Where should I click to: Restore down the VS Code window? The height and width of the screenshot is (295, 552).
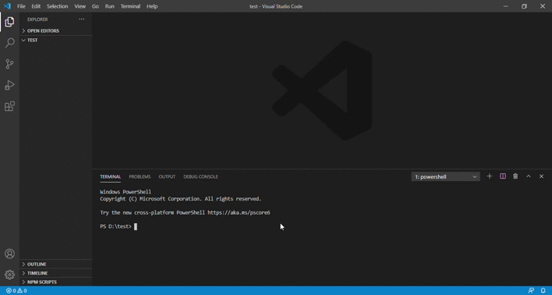(524, 6)
